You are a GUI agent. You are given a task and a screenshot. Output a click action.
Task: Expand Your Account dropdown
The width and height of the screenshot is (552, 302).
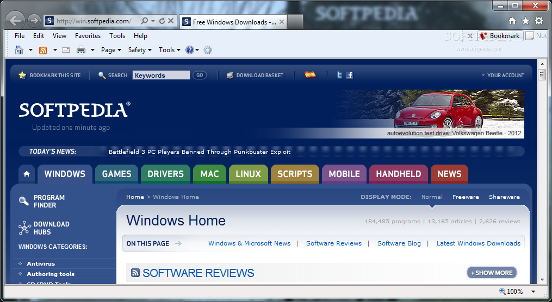tap(503, 75)
